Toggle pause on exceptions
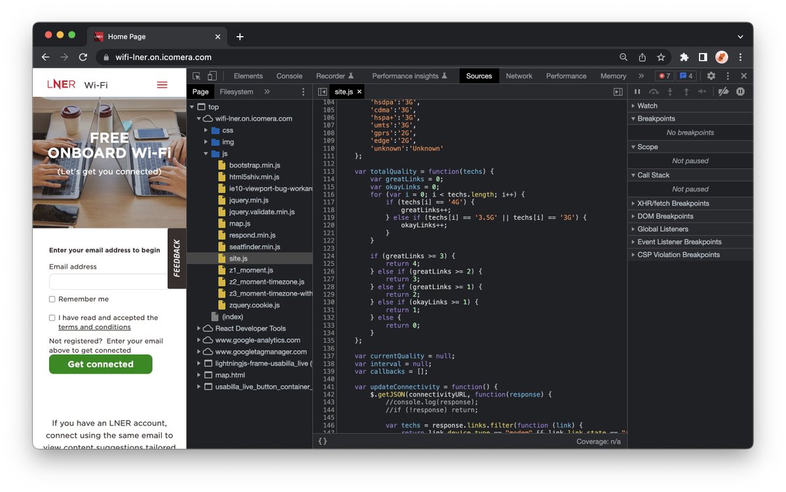The width and height of the screenshot is (786, 492). [x=740, y=92]
